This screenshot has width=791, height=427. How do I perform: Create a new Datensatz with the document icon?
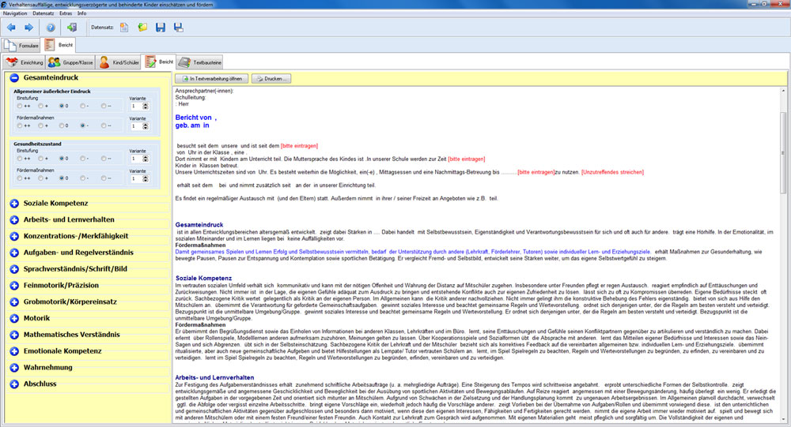(124, 27)
